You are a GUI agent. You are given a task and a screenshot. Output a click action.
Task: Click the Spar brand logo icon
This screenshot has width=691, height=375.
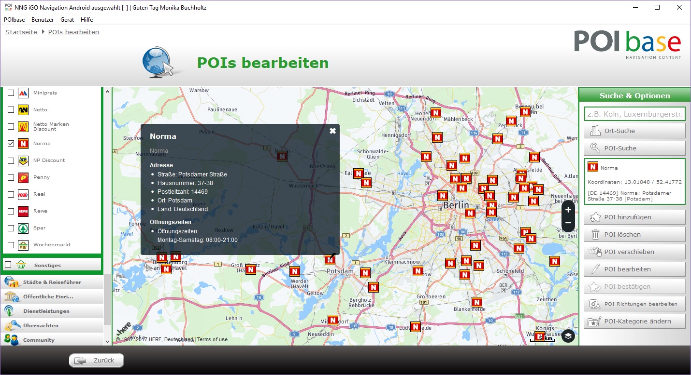(23, 228)
